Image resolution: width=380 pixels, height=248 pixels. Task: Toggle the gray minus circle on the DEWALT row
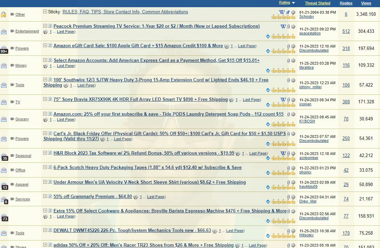[x=293, y=231]
